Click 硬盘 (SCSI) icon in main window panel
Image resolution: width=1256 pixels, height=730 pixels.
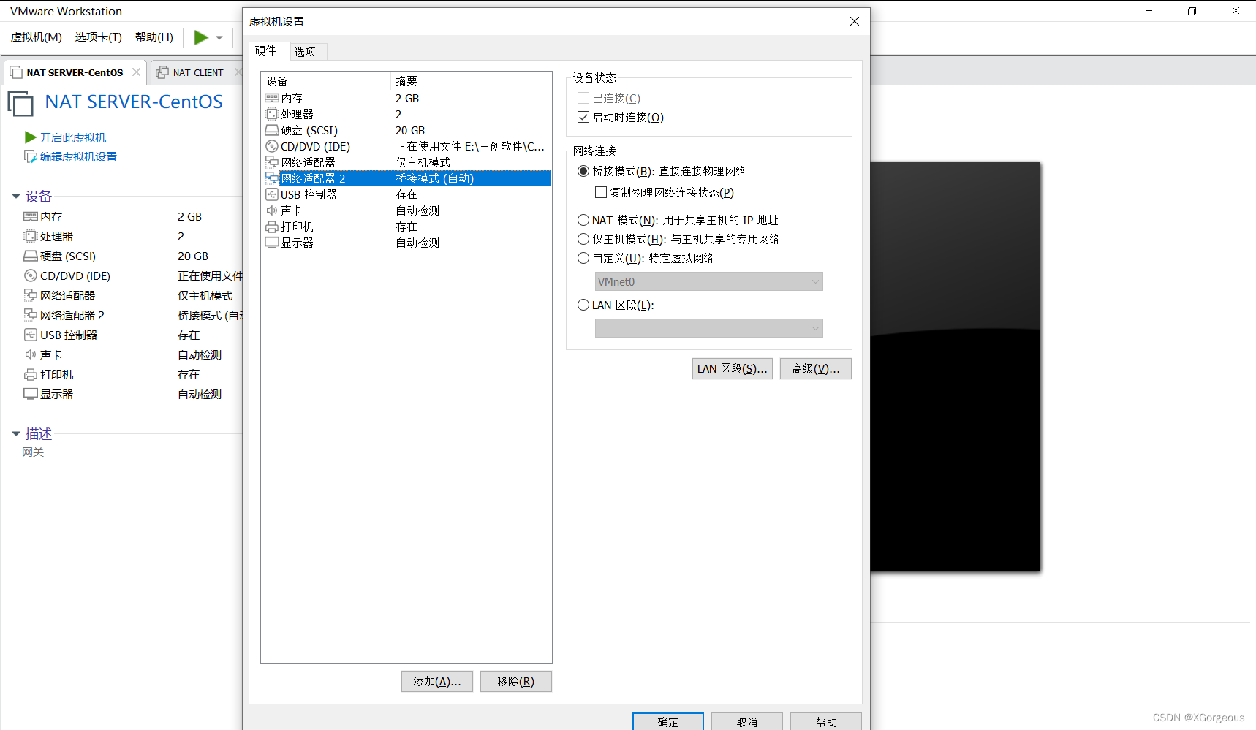click(x=31, y=256)
